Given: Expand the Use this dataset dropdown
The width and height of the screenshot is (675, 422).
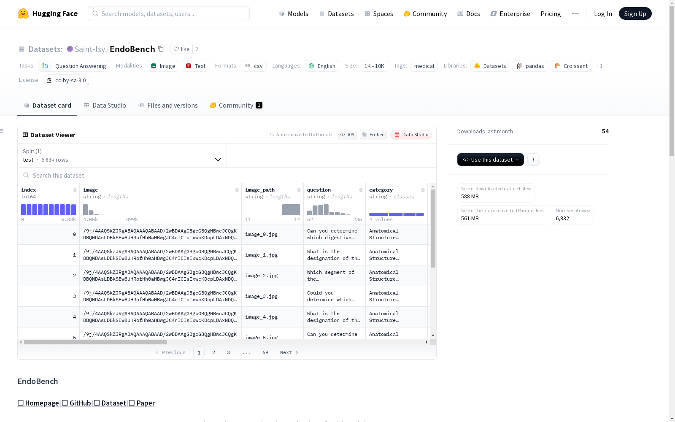Looking at the screenshot, I should coord(491,160).
